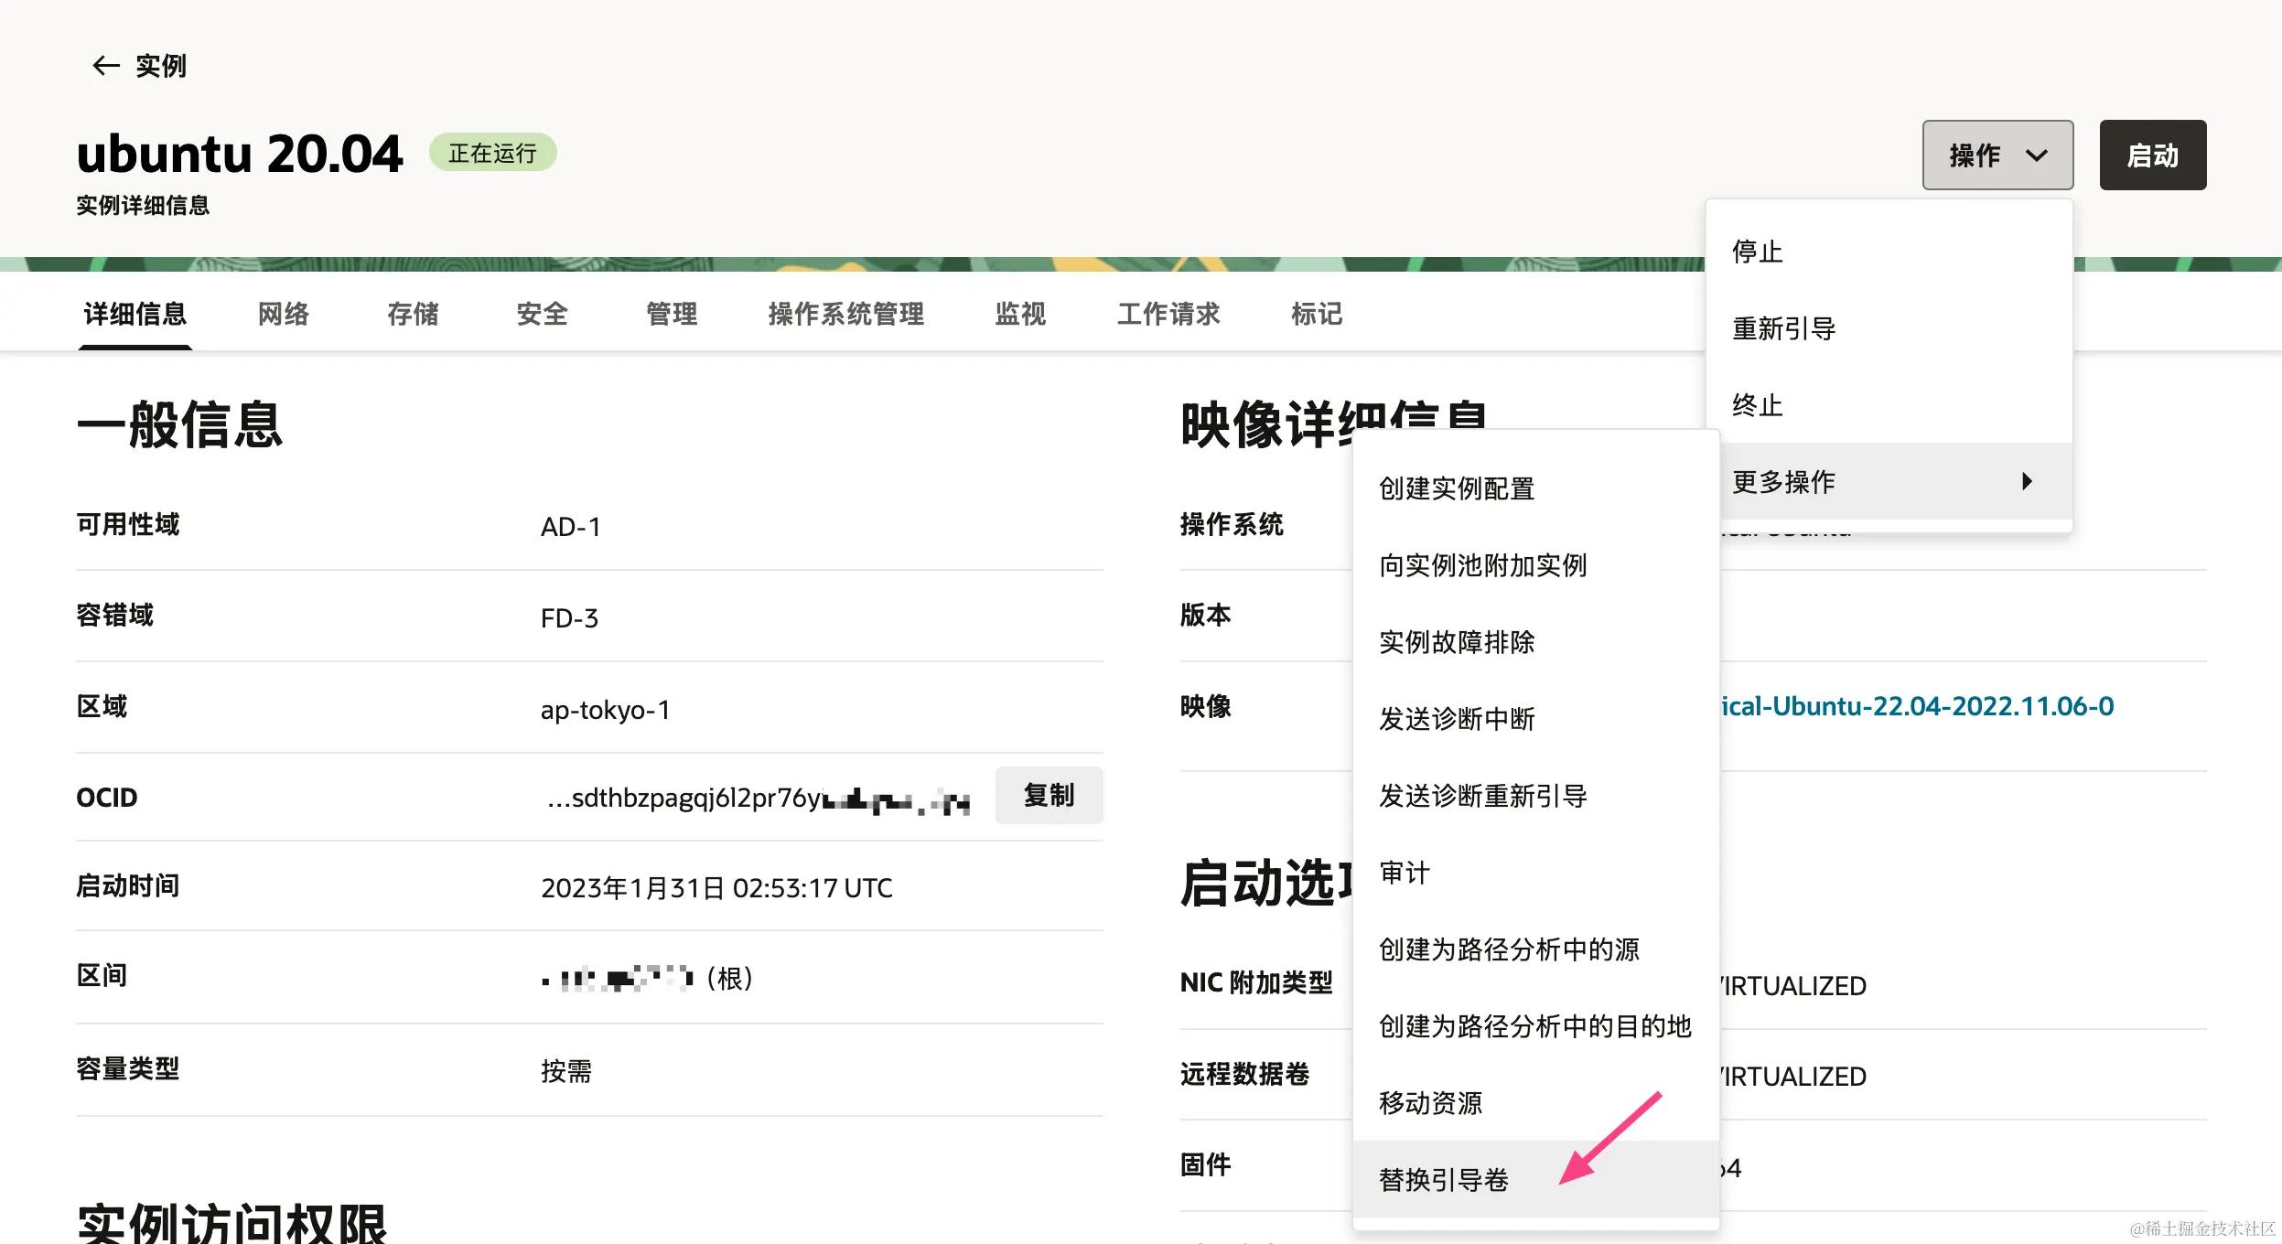Open the 监视 tab
Viewport: 2282px width, 1244px height.
(x=1019, y=314)
